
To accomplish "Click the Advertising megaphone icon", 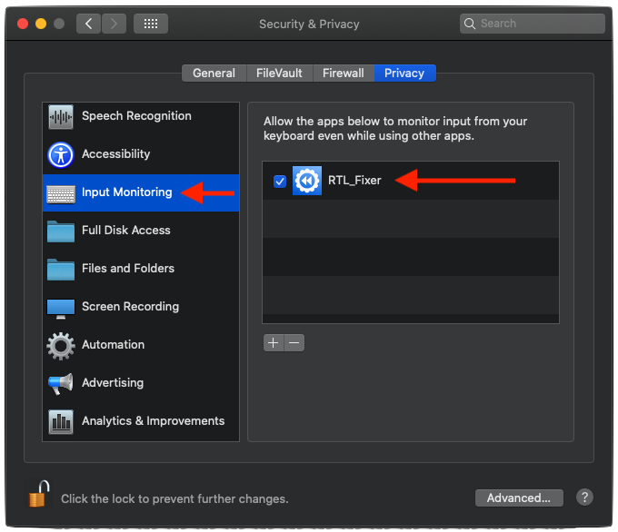I will click(x=61, y=383).
